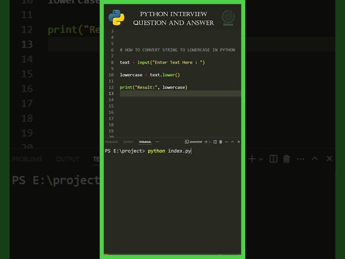Maximize center panel with the up chevron
Screen dimensions: 345x259
pyautogui.click(x=232, y=142)
